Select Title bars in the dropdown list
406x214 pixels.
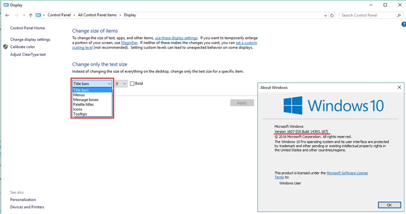[92, 90]
